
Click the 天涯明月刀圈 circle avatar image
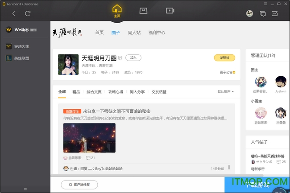68,65
